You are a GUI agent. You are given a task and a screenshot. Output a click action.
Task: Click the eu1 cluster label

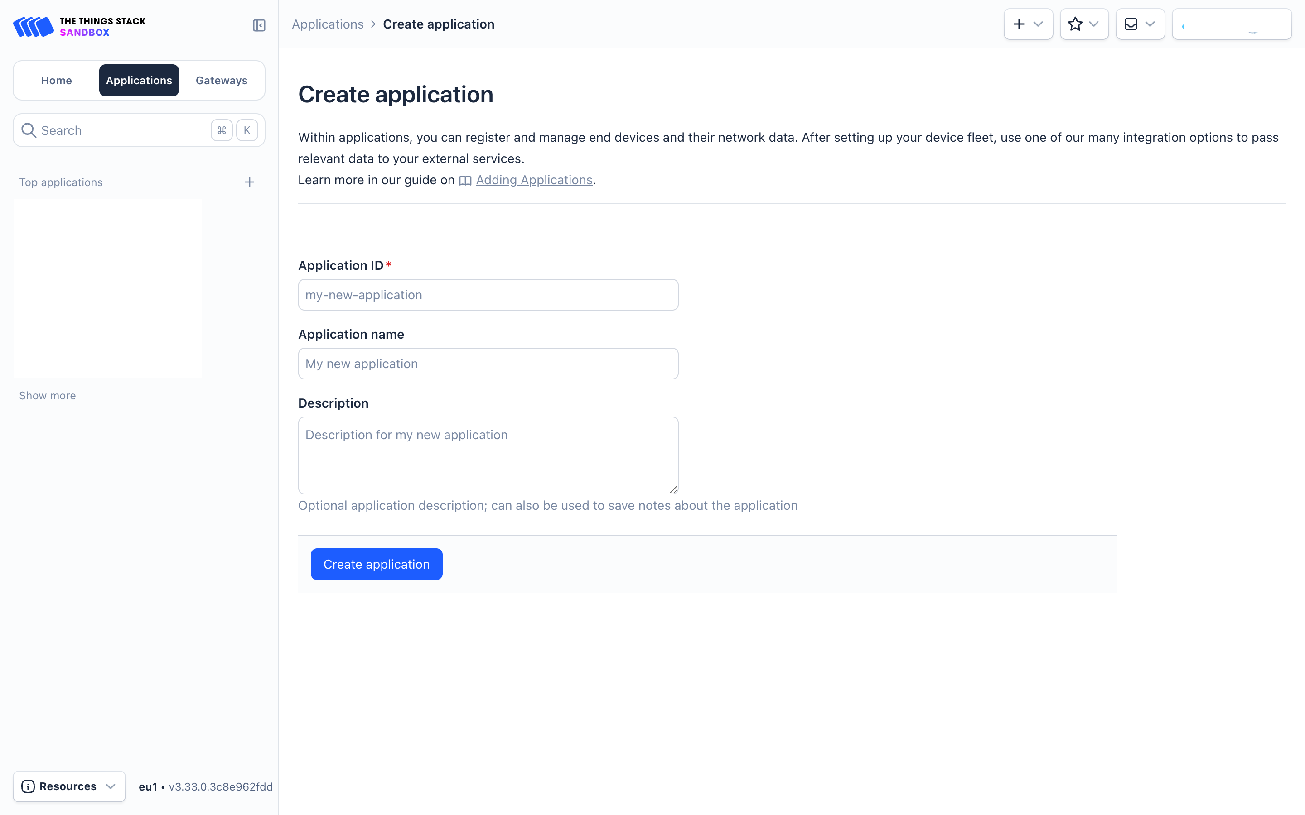point(148,787)
